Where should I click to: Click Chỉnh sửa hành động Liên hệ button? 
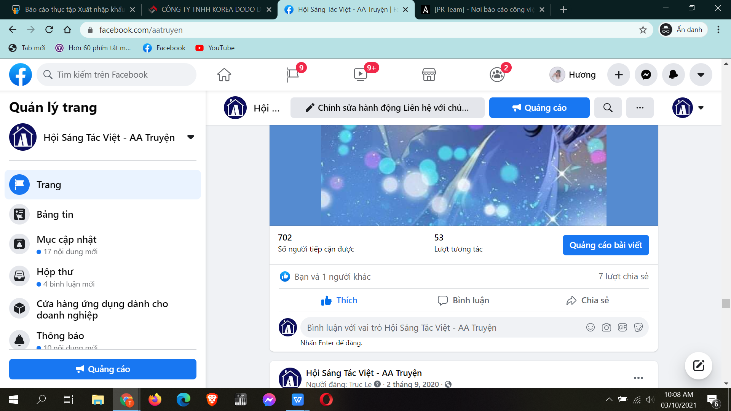(x=387, y=108)
